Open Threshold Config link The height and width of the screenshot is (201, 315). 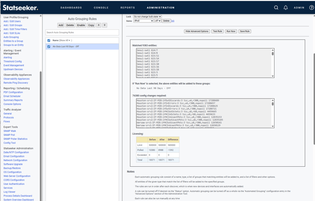12,62
